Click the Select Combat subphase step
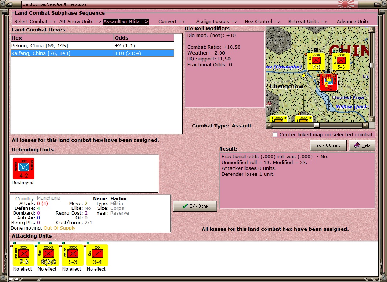This screenshot has width=387, height=282. 35,22
